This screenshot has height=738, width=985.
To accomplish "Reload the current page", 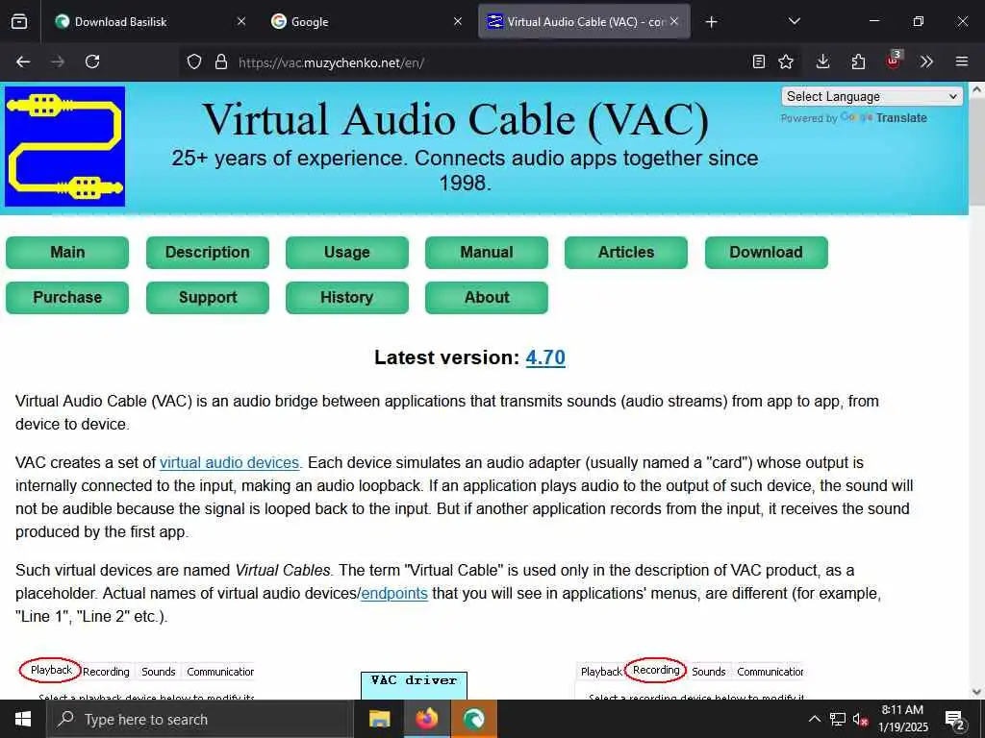I will (x=92, y=61).
